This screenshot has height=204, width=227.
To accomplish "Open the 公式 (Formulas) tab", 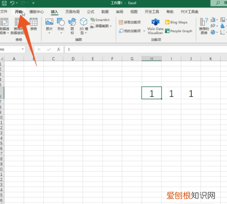I will [x=90, y=12].
